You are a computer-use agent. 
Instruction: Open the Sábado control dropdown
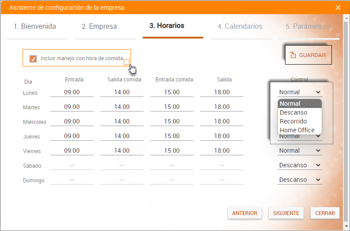coord(300,165)
